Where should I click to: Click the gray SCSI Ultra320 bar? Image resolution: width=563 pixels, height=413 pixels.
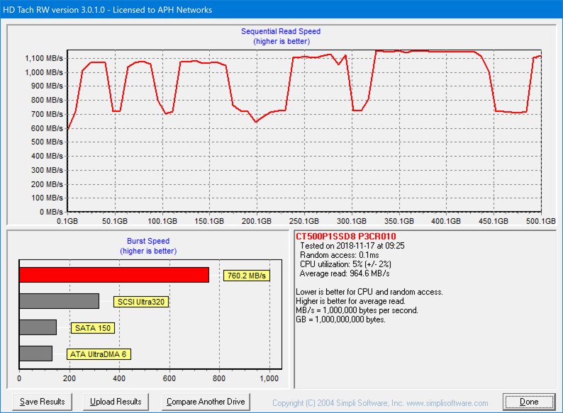pyautogui.click(x=59, y=301)
